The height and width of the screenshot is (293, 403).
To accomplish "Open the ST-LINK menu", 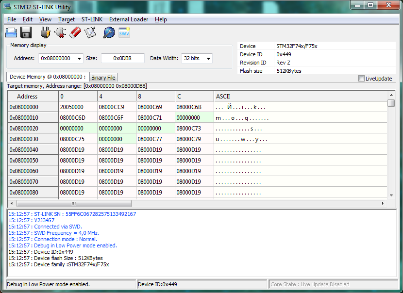I will 92,19.
